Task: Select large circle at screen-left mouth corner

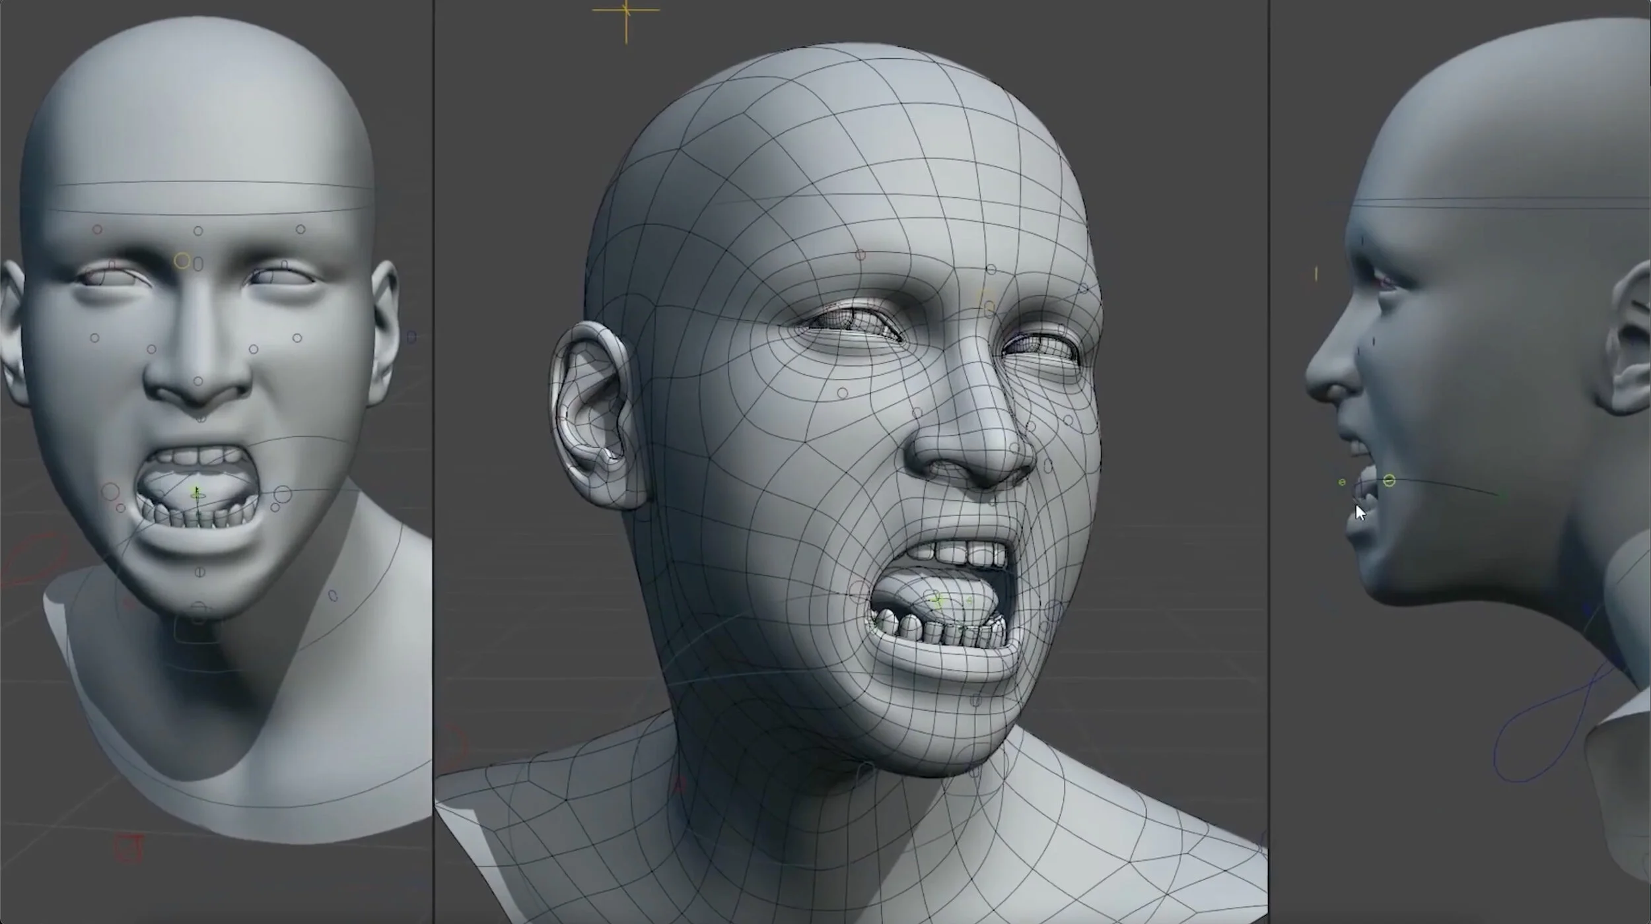Action: [110, 492]
